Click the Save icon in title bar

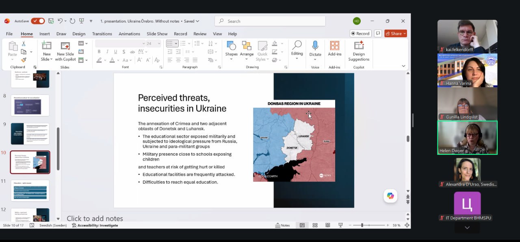pos(51,21)
